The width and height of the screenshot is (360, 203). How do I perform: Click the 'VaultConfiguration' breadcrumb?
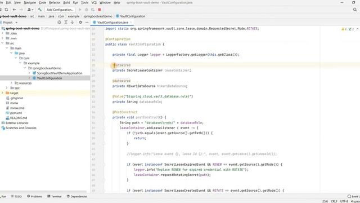tap(133, 16)
